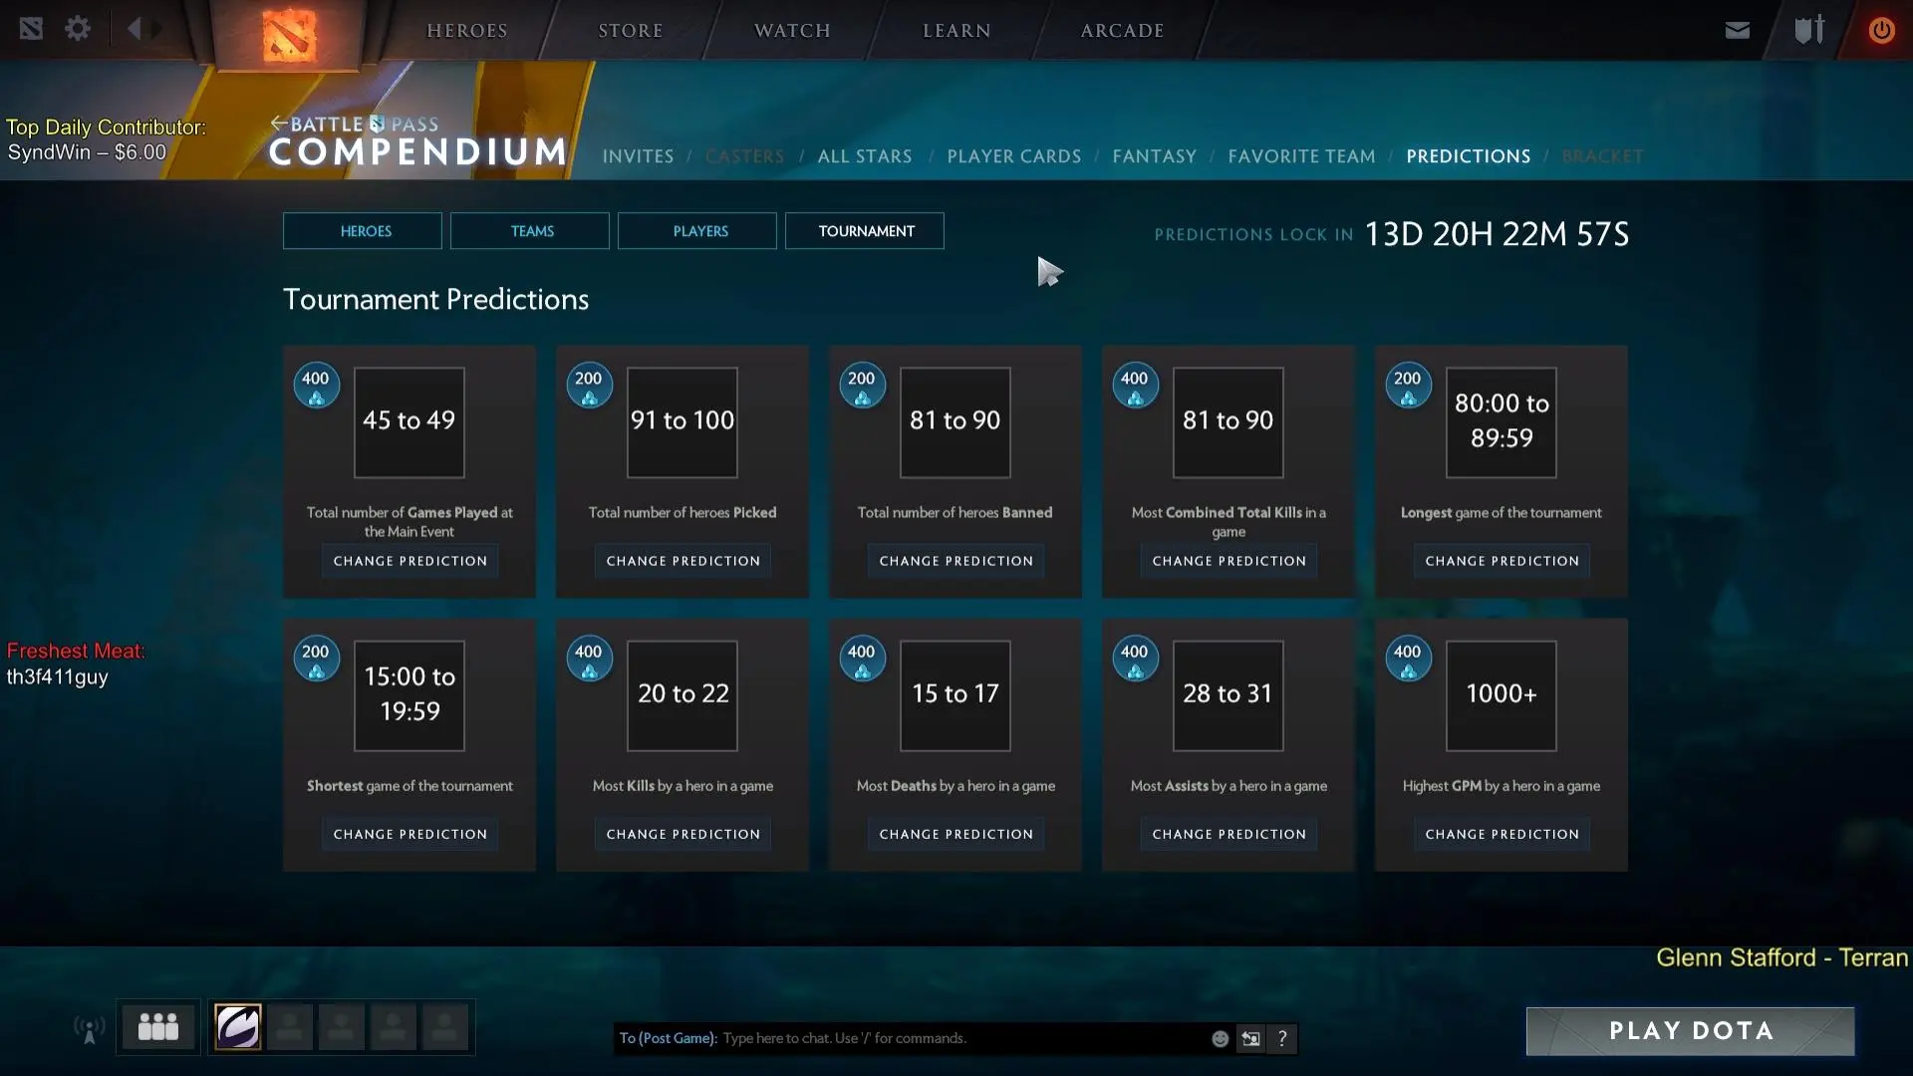Click the 28 to 31 prediction tile

1229,695
